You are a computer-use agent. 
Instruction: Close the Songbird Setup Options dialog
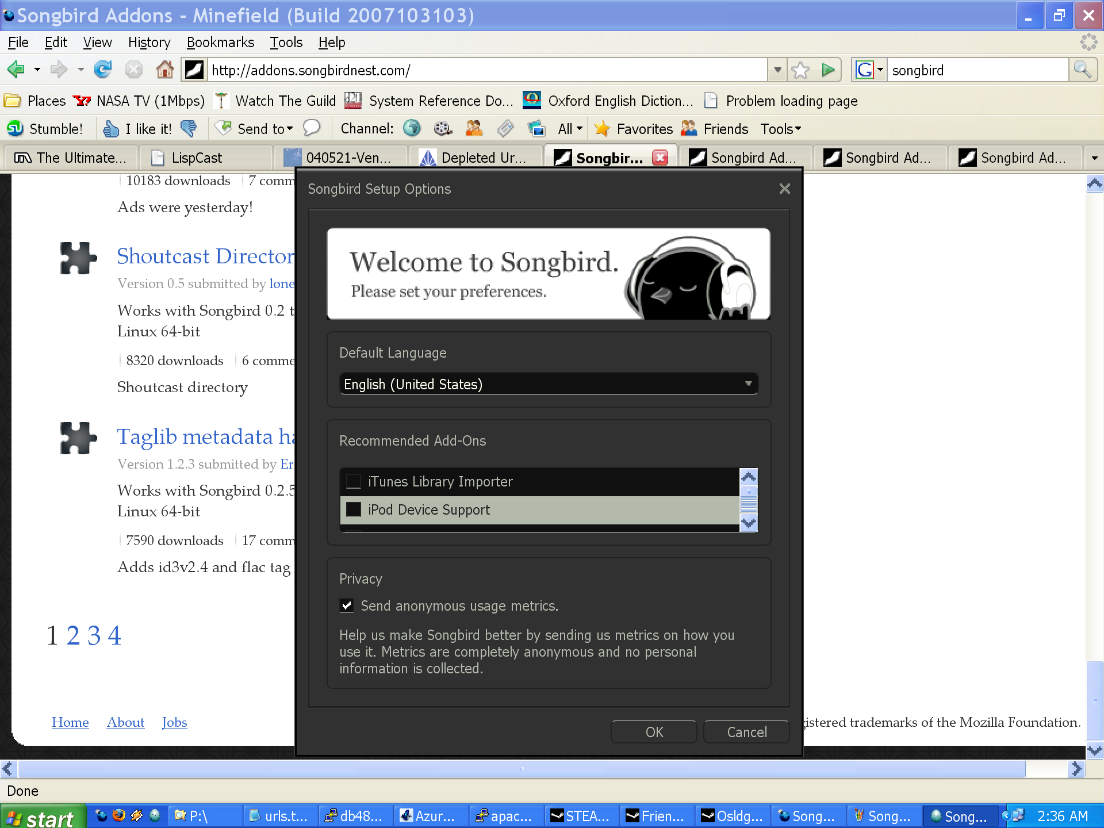(x=784, y=189)
